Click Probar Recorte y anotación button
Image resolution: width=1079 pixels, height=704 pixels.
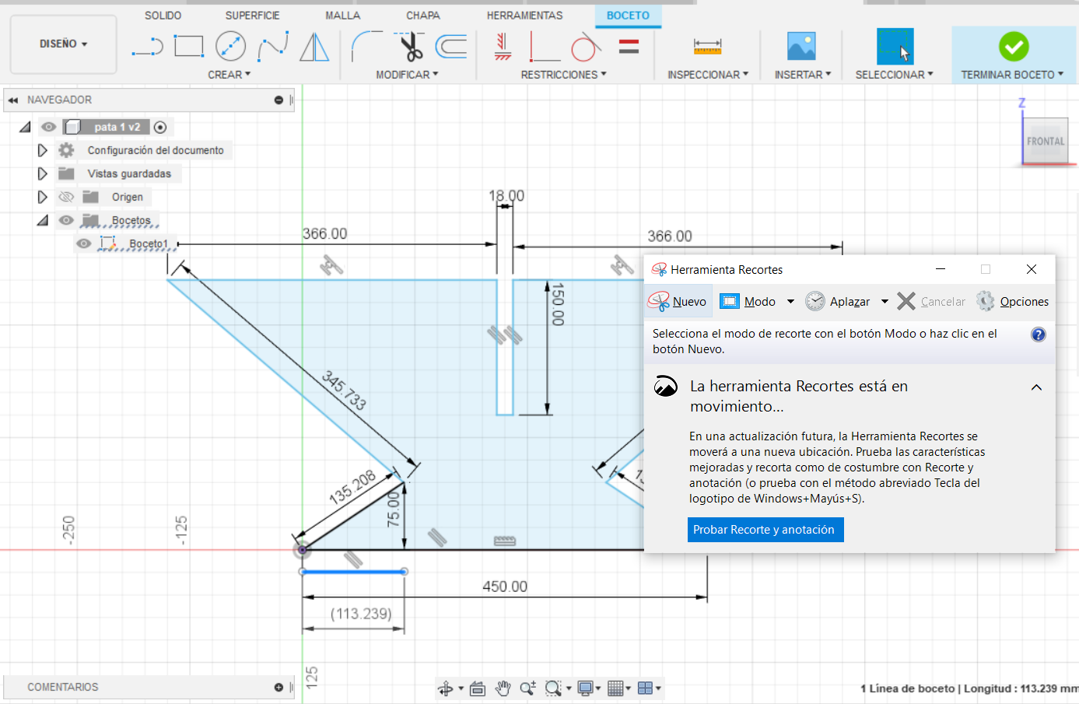(765, 530)
